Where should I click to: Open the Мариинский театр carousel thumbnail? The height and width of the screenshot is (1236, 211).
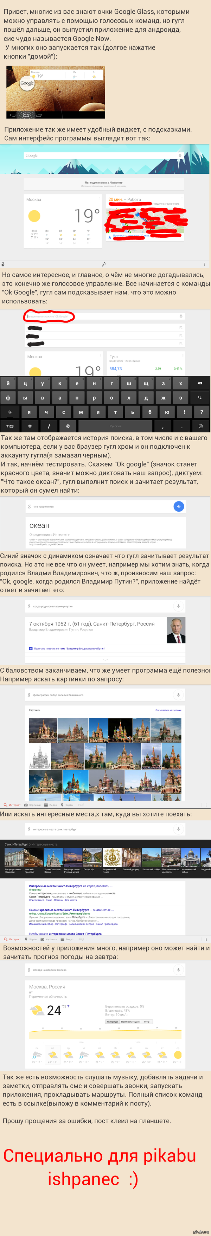112,857
